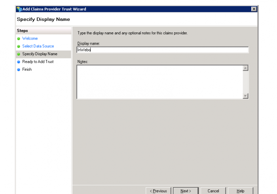This screenshot has width=277, height=194.
Task: Close the Add Claims Provider Trust Wizard
Action: (x=254, y=9)
